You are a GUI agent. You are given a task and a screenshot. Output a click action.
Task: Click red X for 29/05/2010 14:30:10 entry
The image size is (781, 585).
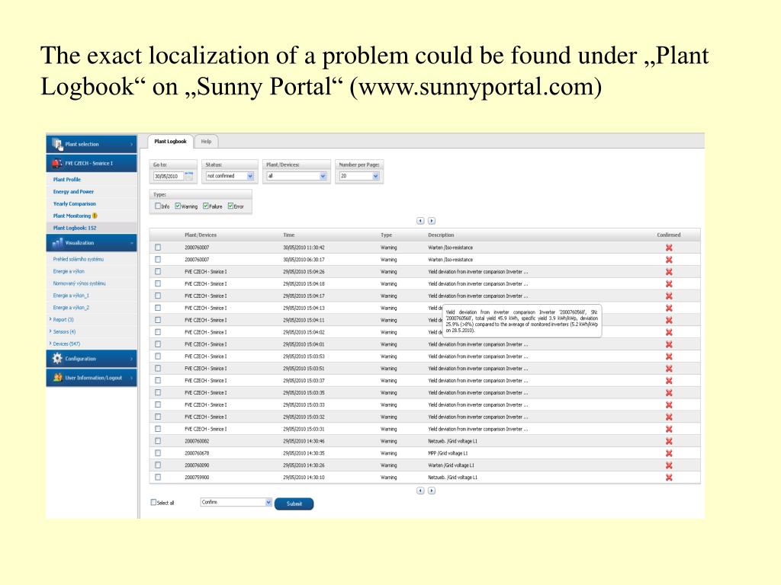pyautogui.click(x=669, y=478)
